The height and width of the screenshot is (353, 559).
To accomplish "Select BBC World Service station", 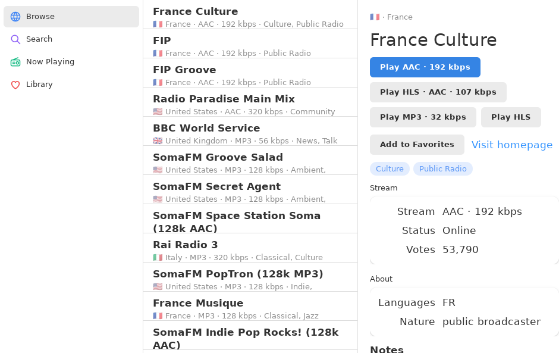I will coord(250,132).
